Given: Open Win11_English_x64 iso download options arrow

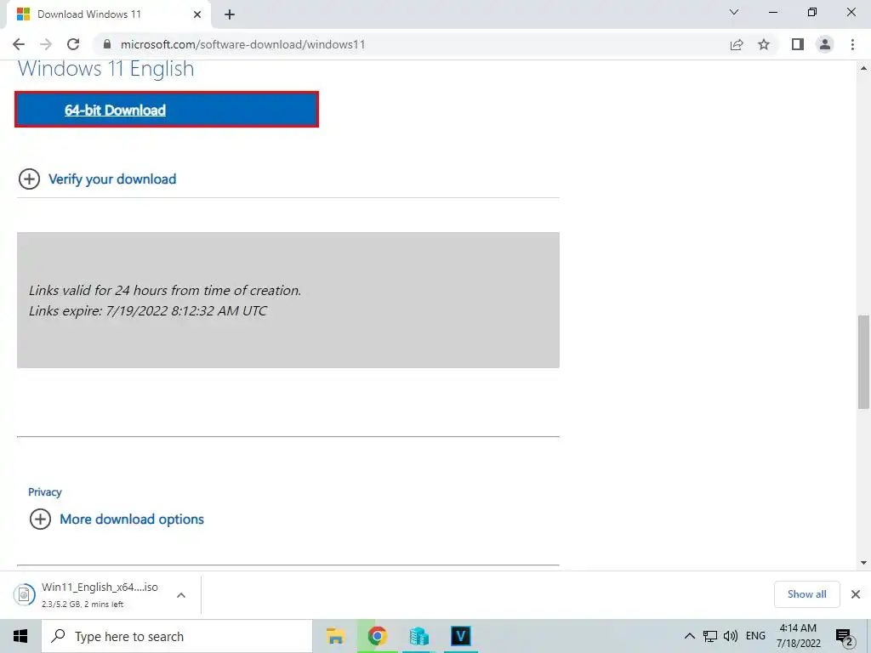Looking at the screenshot, I should click(181, 595).
